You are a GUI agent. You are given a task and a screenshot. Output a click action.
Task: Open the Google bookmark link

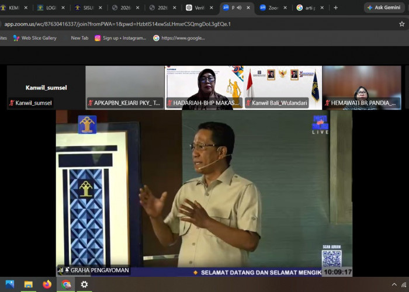coord(179,38)
